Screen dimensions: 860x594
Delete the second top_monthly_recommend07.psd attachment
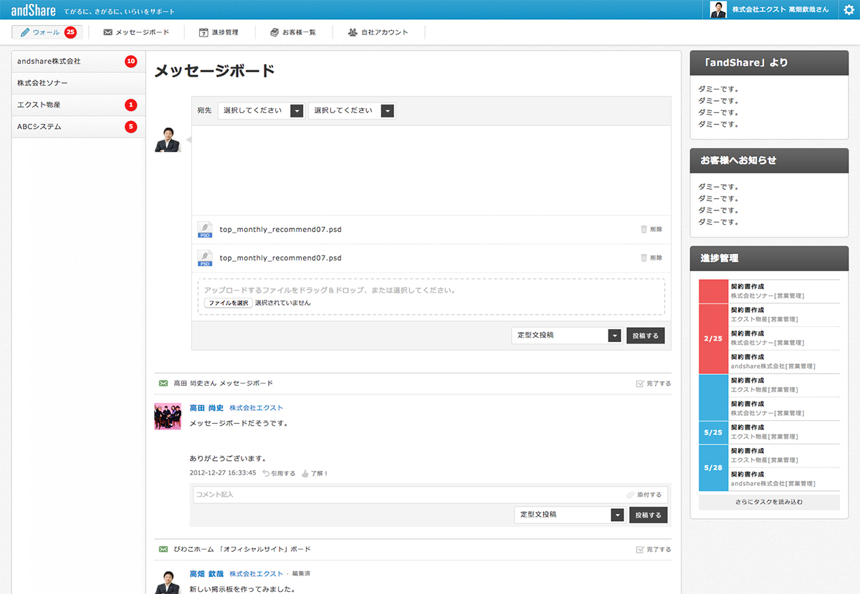651,258
